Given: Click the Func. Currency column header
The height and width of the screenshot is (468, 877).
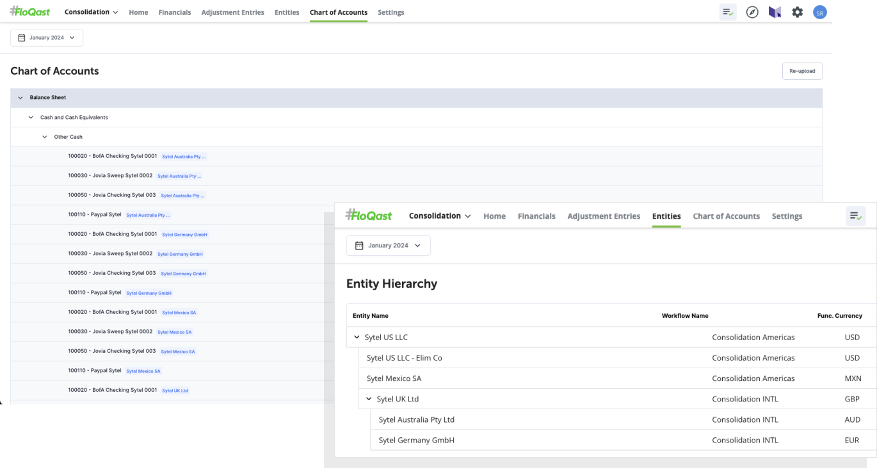Looking at the screenshot, I should click(839, 316).
